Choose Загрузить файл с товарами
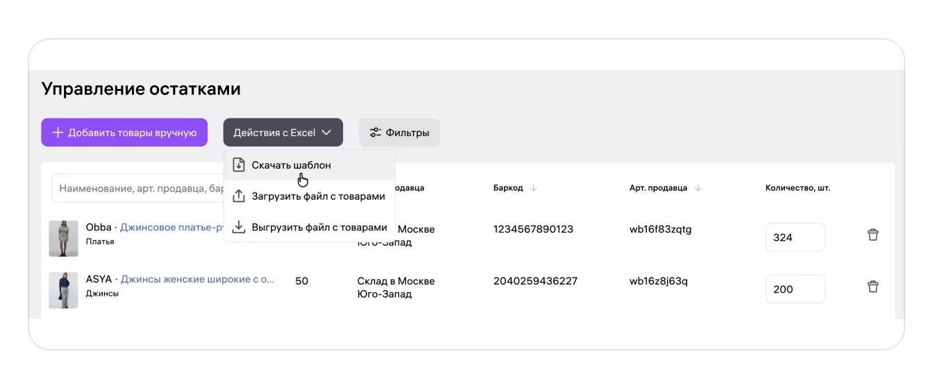 (x=318, y=196)
